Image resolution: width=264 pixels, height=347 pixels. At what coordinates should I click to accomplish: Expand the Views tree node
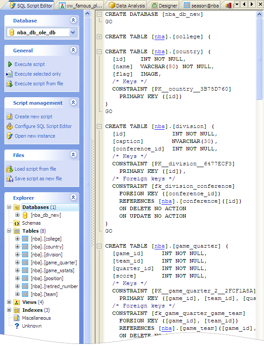click(x=9, y=302)
